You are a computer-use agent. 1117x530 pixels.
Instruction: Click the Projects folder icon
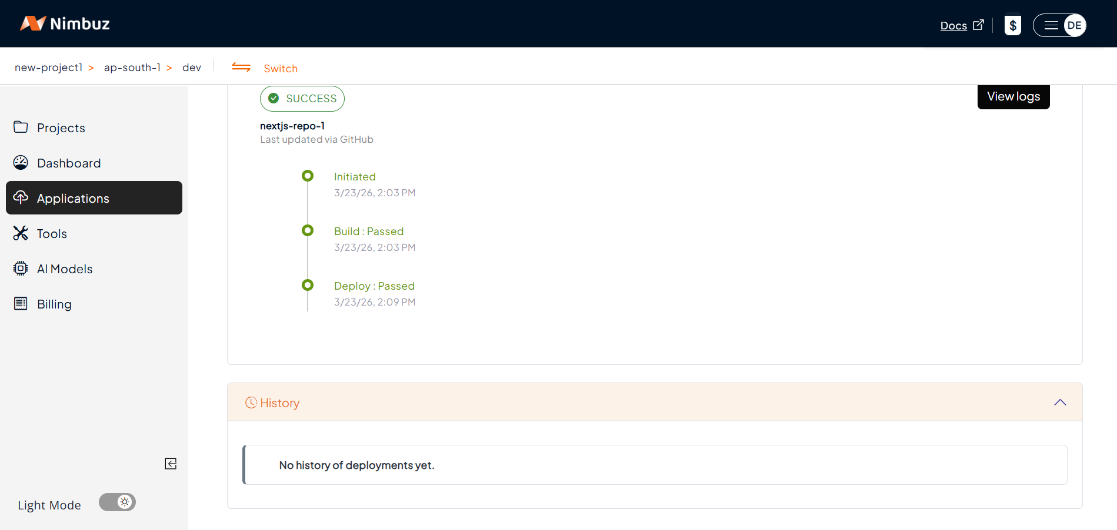click(x=21, y=128)
